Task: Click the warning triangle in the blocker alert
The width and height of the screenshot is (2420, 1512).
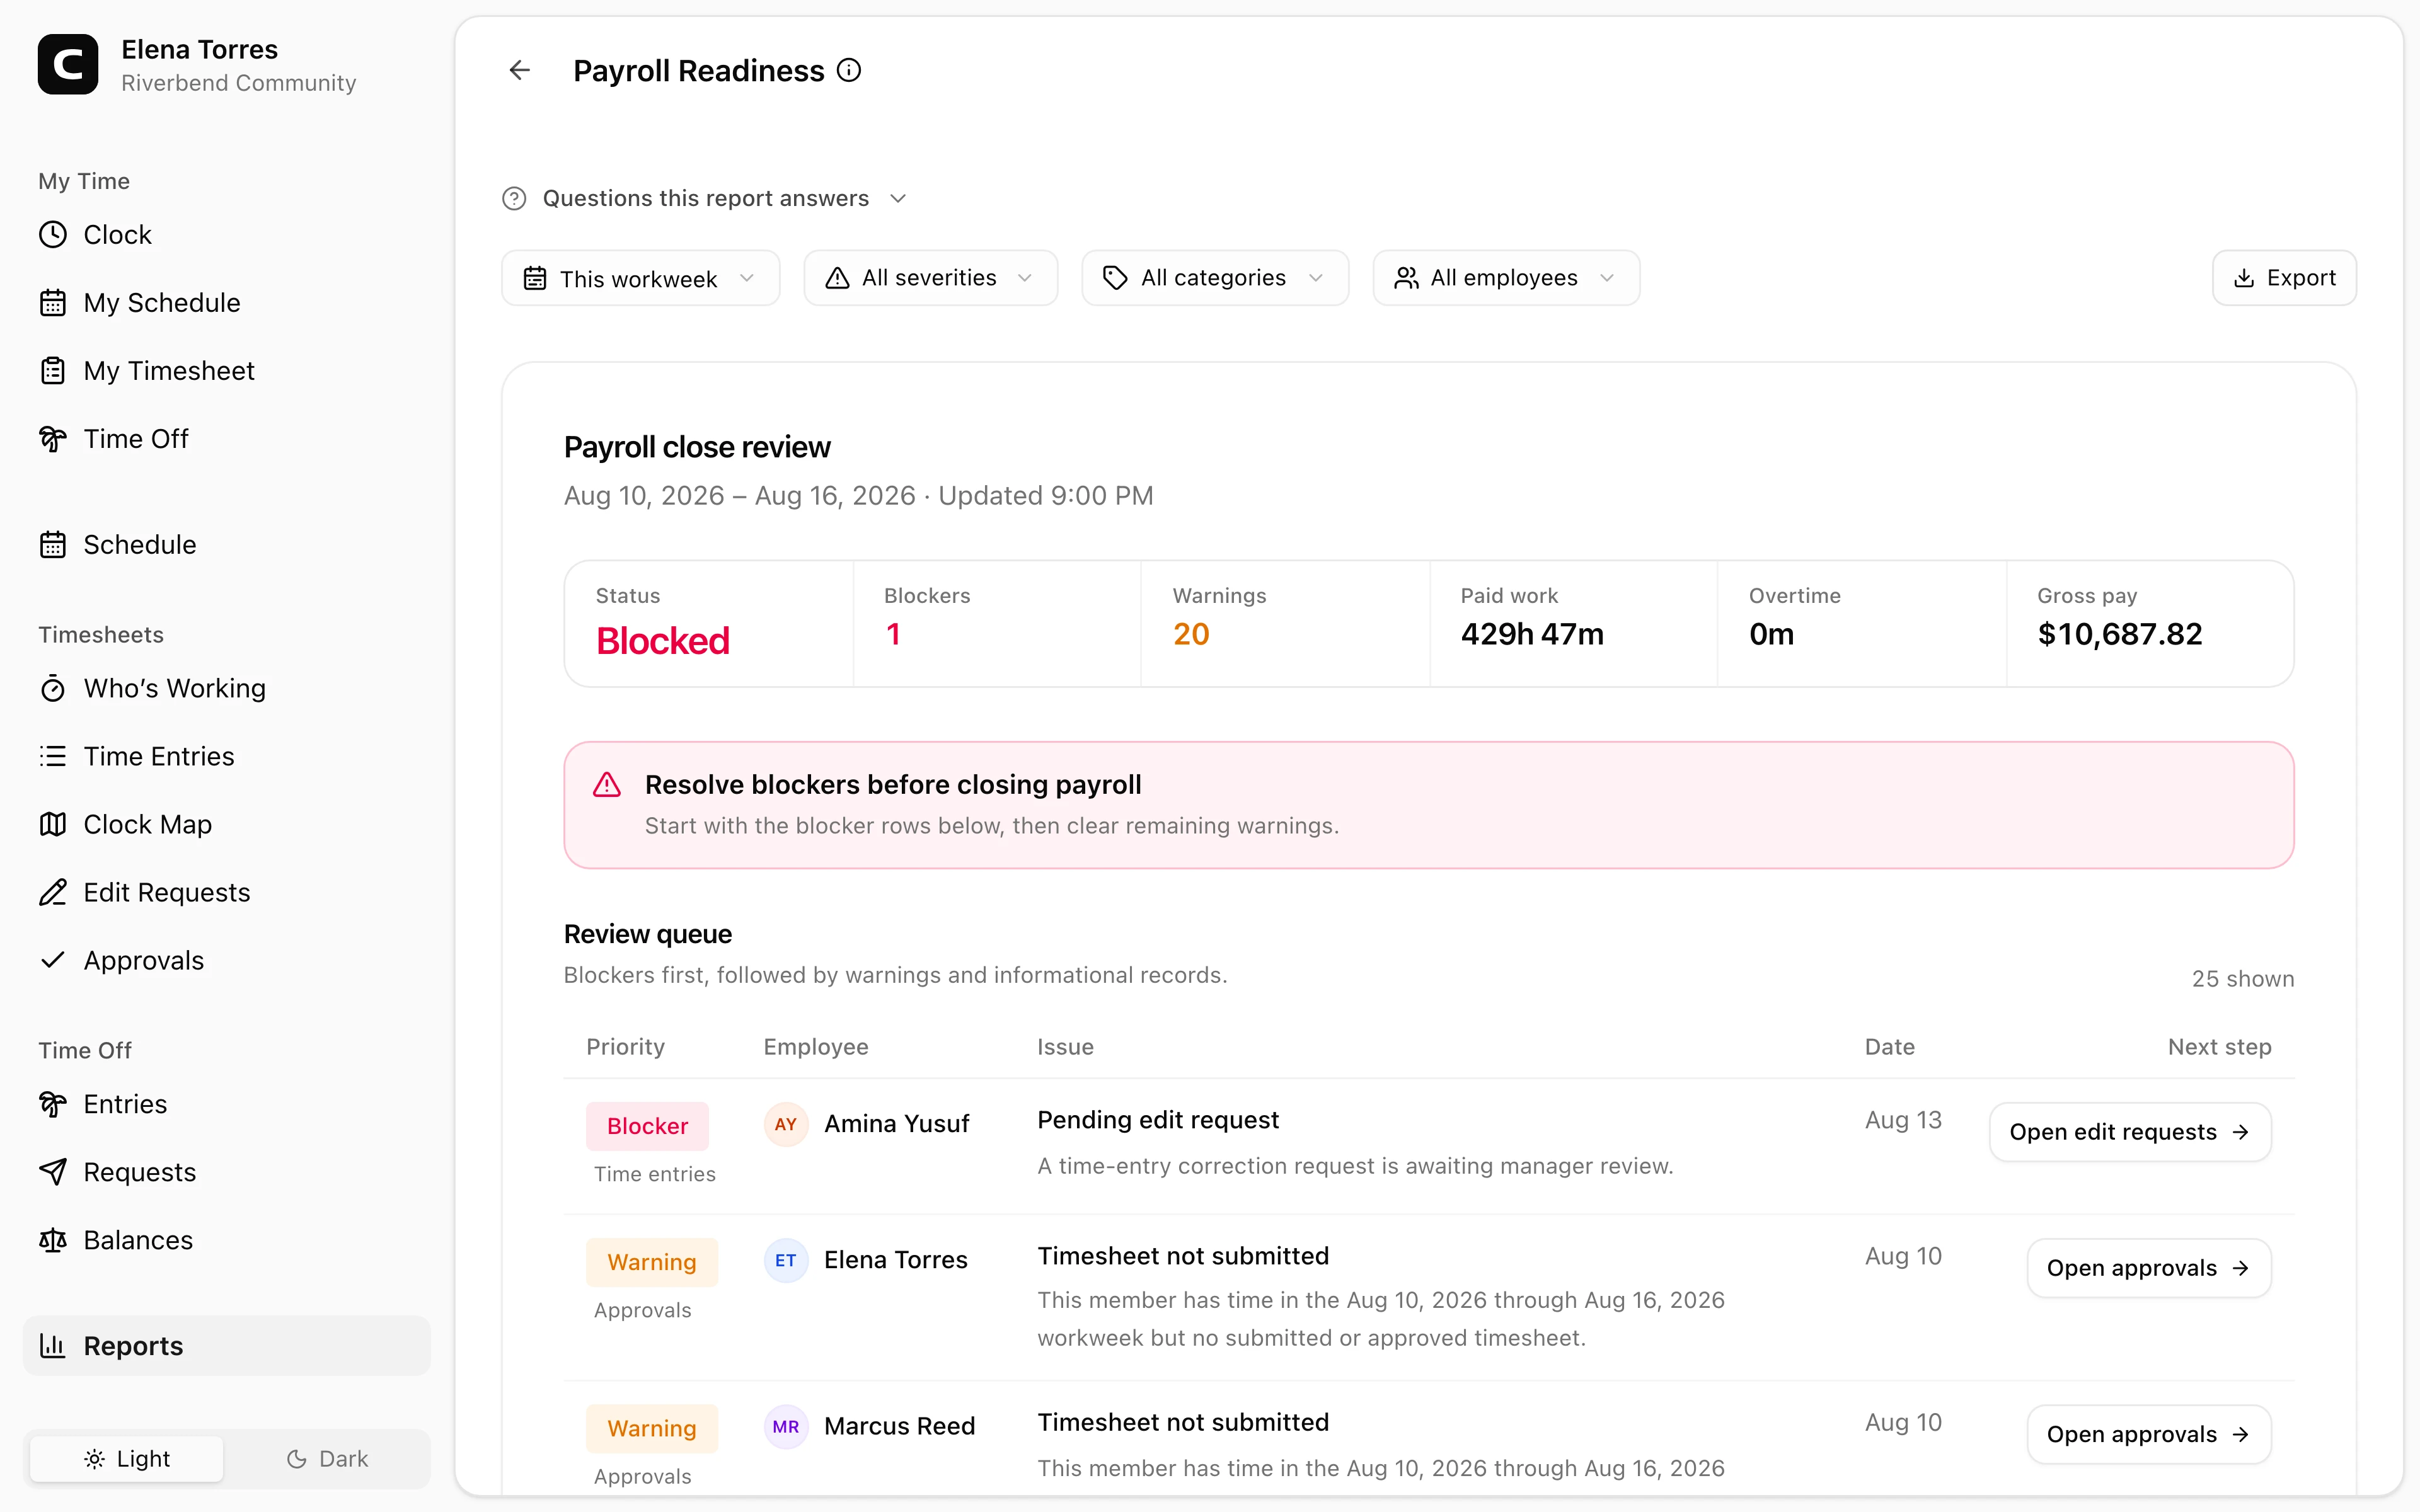Action: [x=607, y=785]
